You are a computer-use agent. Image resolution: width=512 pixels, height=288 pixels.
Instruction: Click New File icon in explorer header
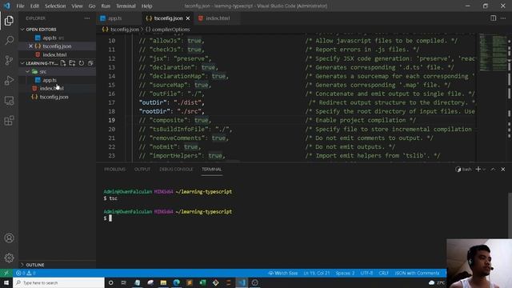point(63,63)
